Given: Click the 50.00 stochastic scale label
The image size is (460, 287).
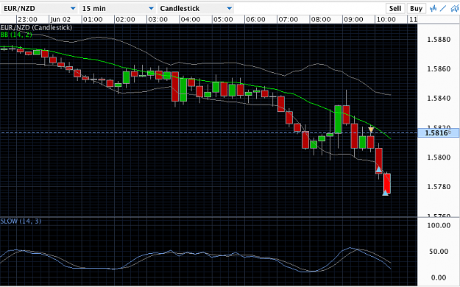Looking at the screenshot, I should (x=439, y=252).
